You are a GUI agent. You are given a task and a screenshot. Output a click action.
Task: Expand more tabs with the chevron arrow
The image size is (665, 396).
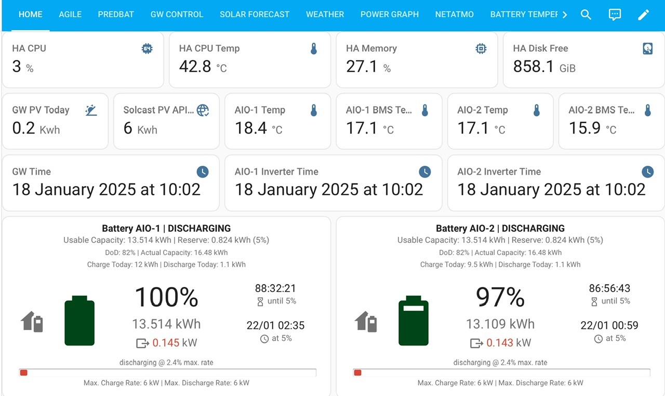565,15
